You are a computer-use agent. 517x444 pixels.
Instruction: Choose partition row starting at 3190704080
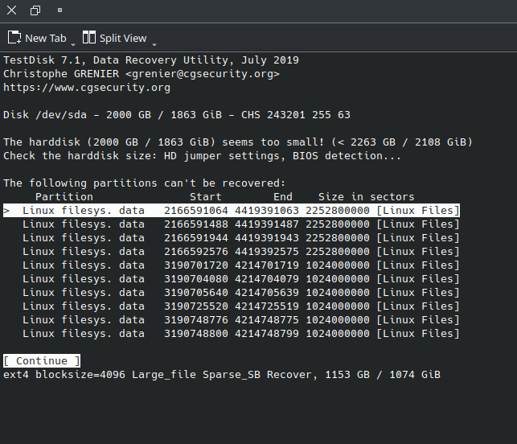[x=232, y=279]
